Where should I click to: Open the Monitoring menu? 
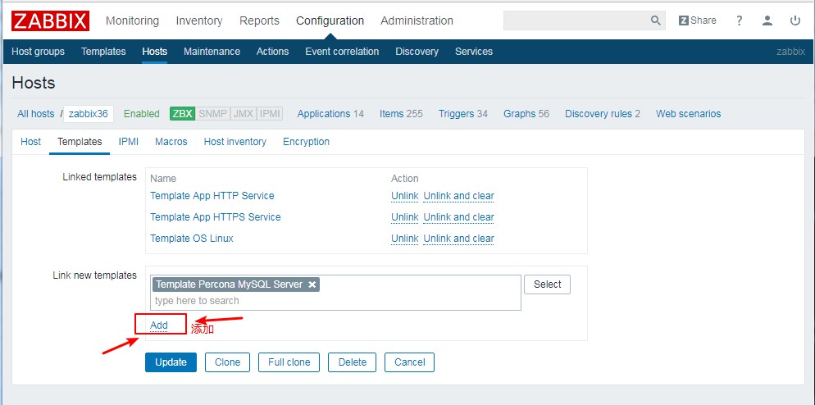coord(132,20)
